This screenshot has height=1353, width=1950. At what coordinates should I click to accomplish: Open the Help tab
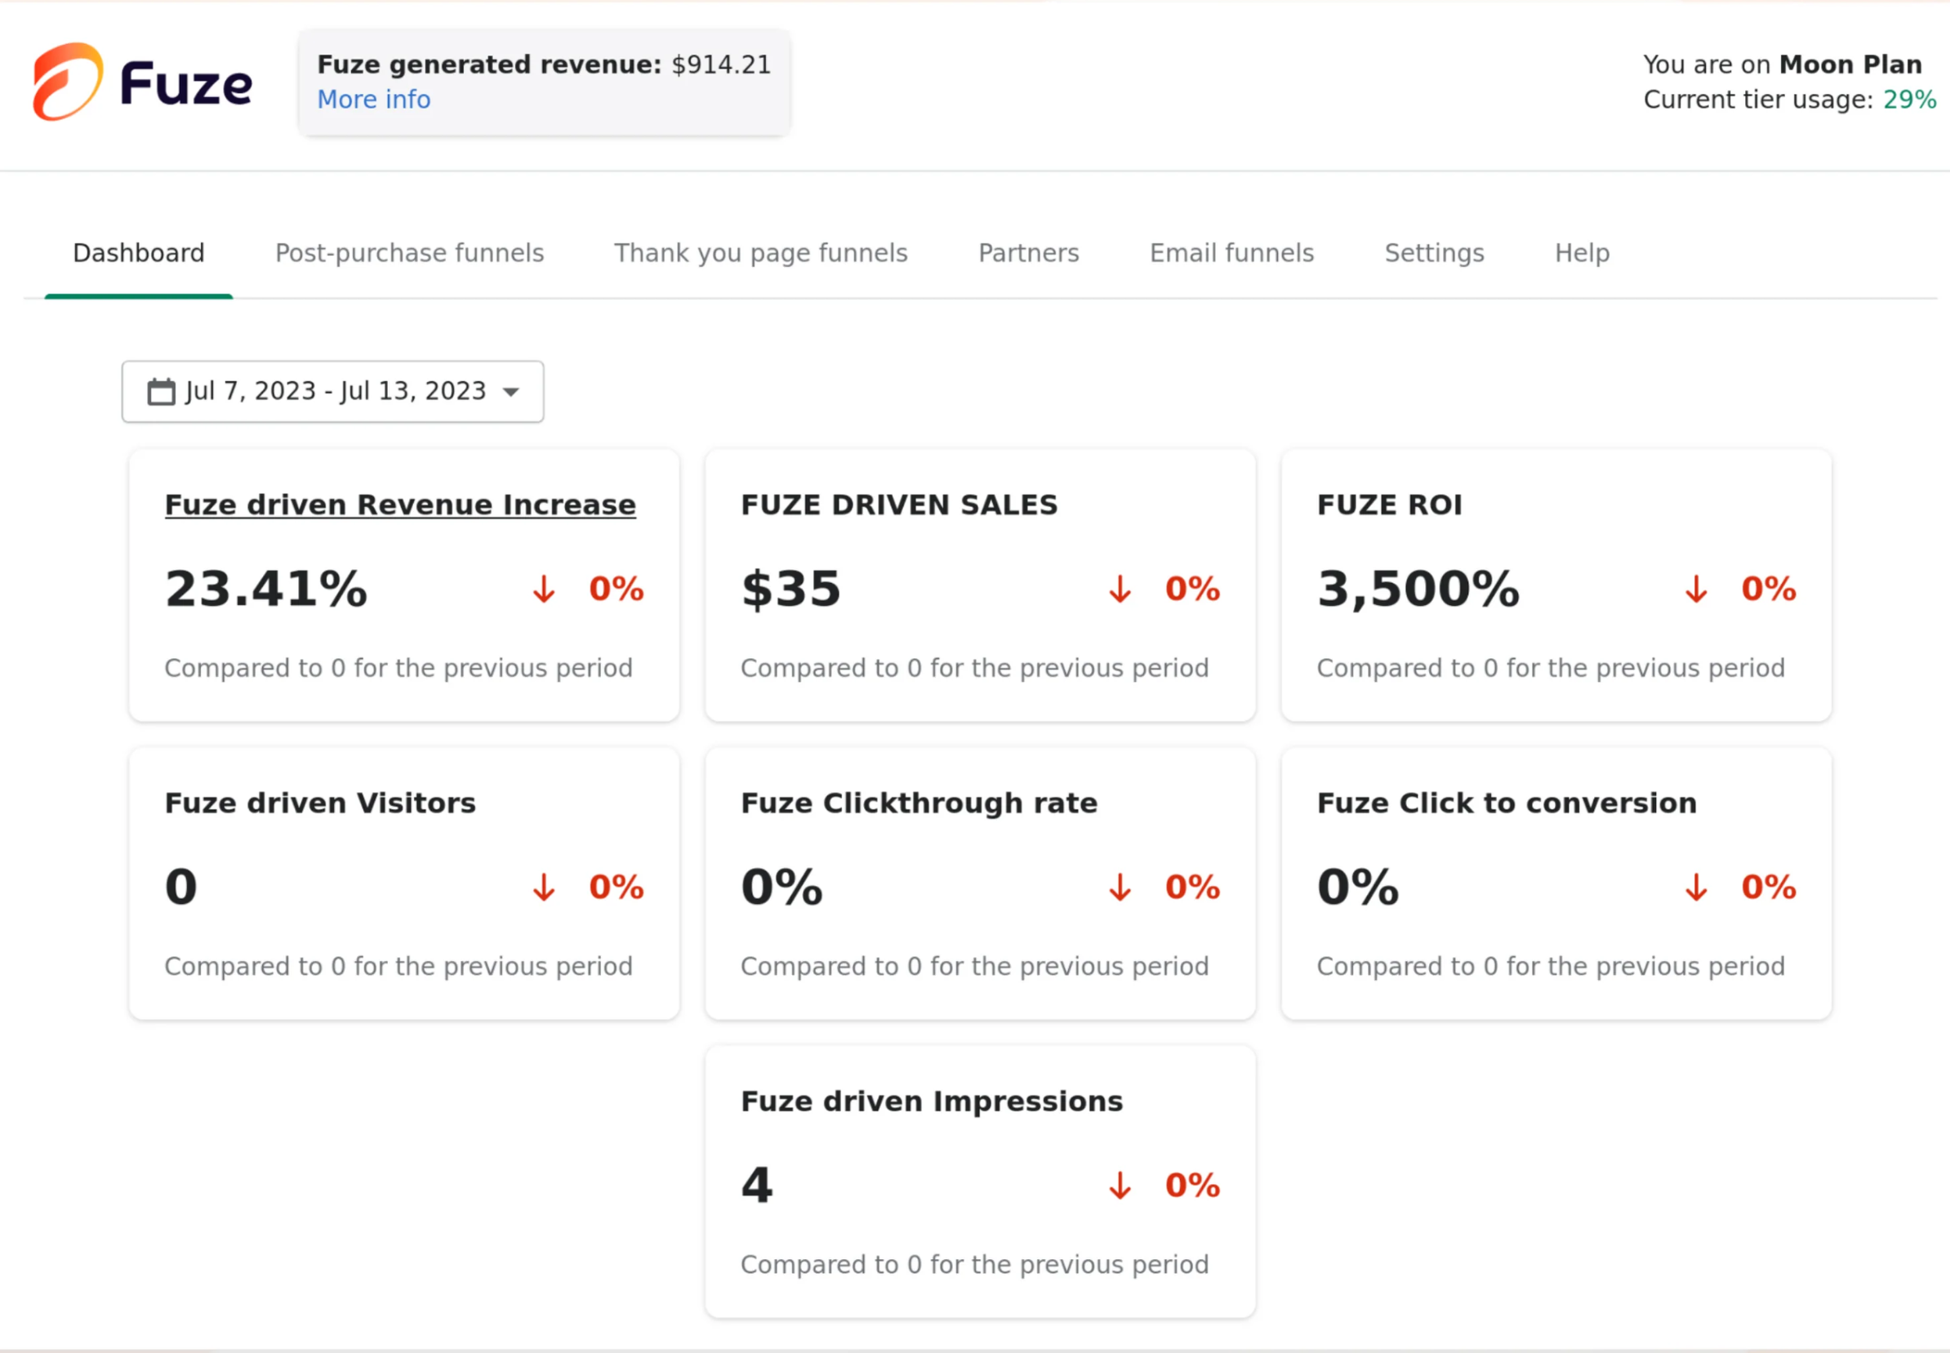click(1581, 252)
